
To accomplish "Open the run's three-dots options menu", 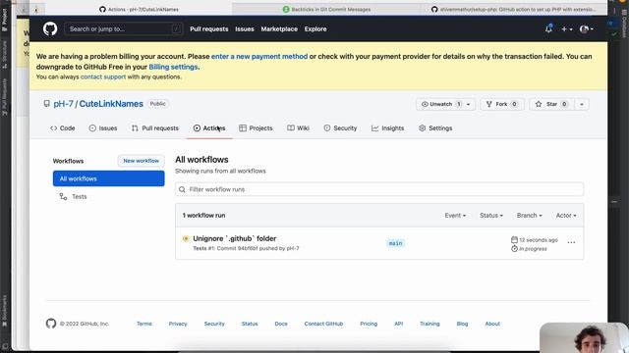I will (x=571, y=242).
